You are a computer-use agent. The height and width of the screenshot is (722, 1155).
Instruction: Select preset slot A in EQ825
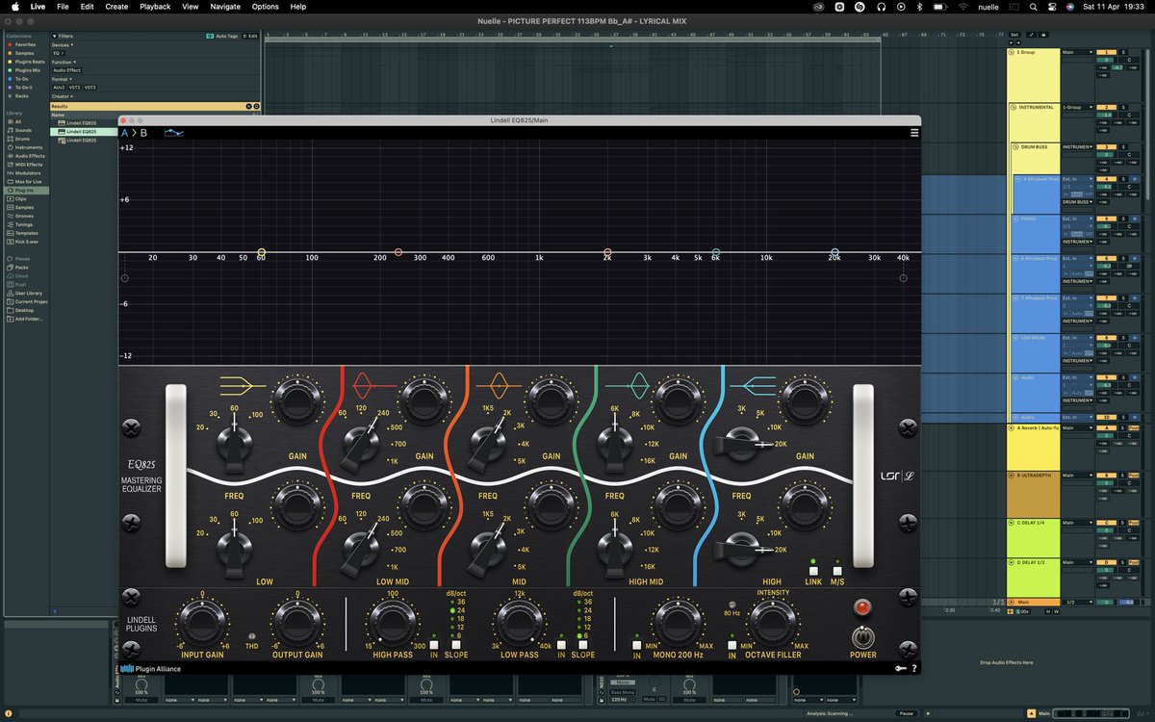coord(124,133)
